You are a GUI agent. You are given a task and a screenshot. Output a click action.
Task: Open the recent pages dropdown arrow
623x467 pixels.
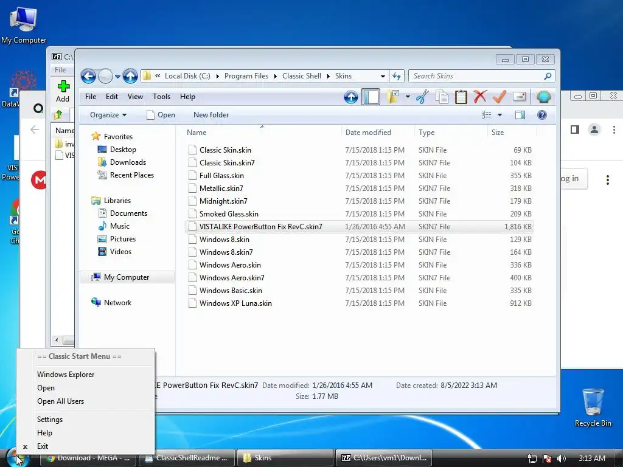[117, 76]
